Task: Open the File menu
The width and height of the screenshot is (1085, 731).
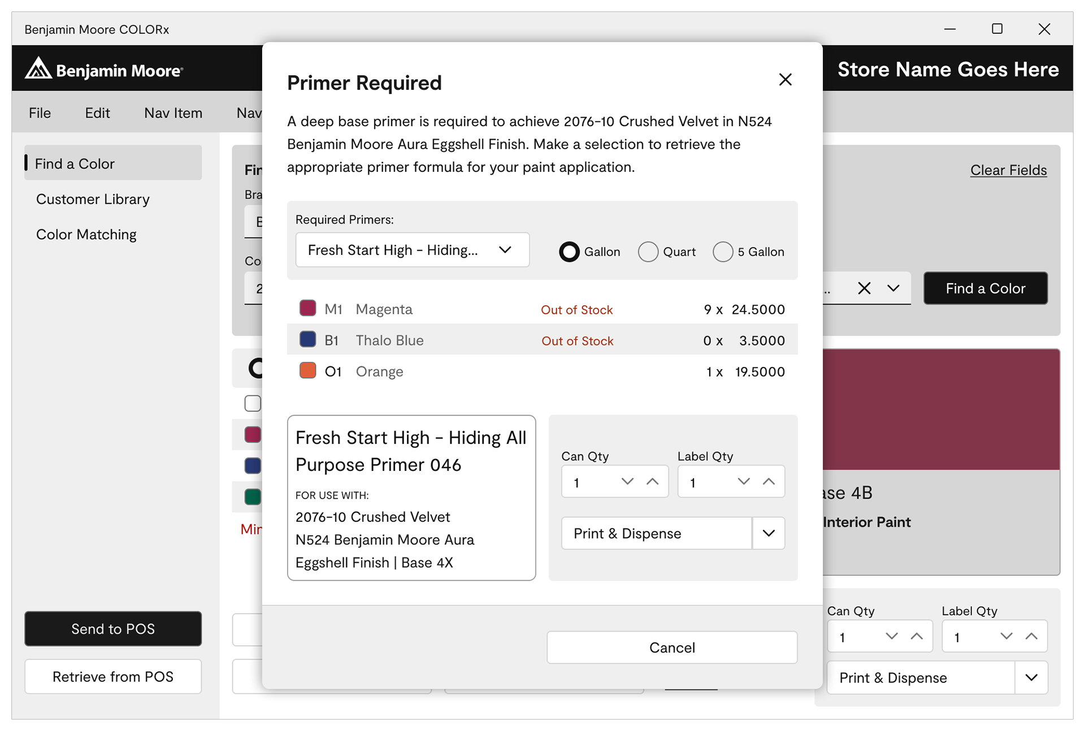Action: [x=40, y=113]
